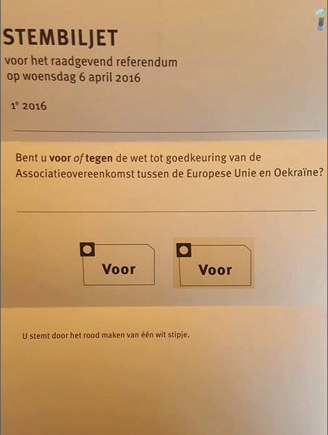Click the instruction 'U stemt door het rood maken'
The image size is (328, 435).
click(74, 336)
